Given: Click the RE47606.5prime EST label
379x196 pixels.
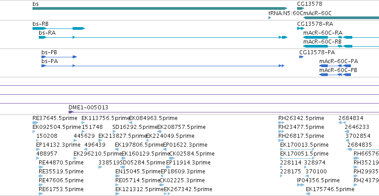Looking at the screenshot, I should point(61,180).
